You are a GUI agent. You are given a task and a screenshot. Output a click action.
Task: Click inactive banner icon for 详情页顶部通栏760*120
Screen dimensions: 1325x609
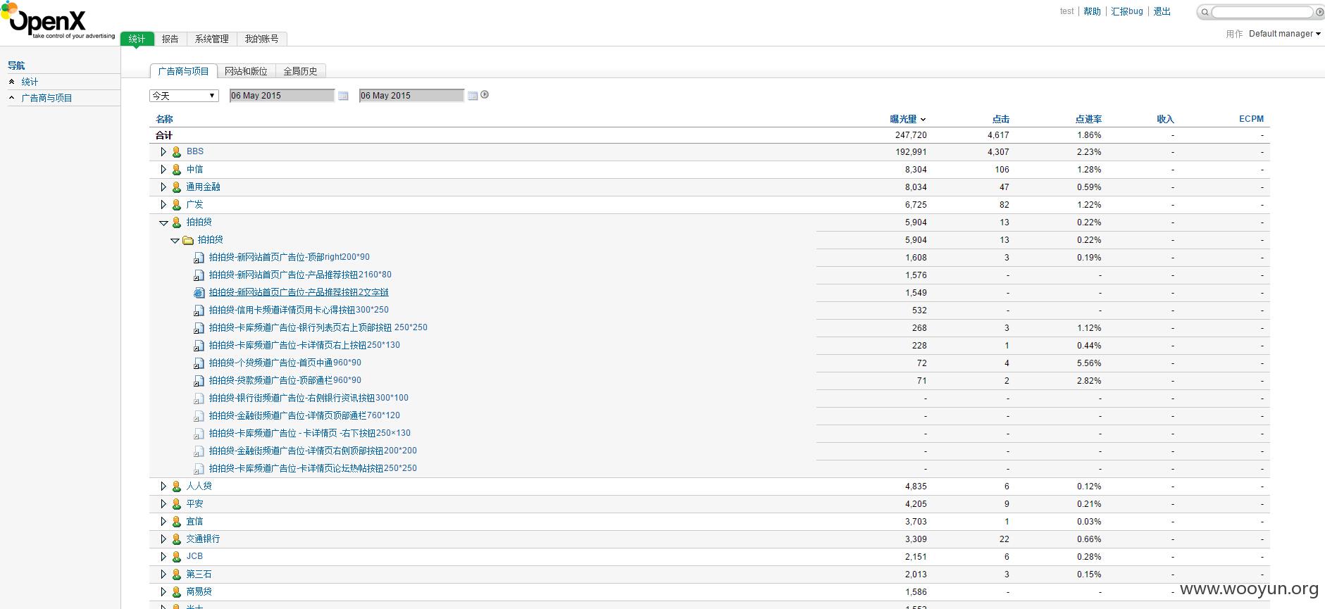(x=199, y=416)
